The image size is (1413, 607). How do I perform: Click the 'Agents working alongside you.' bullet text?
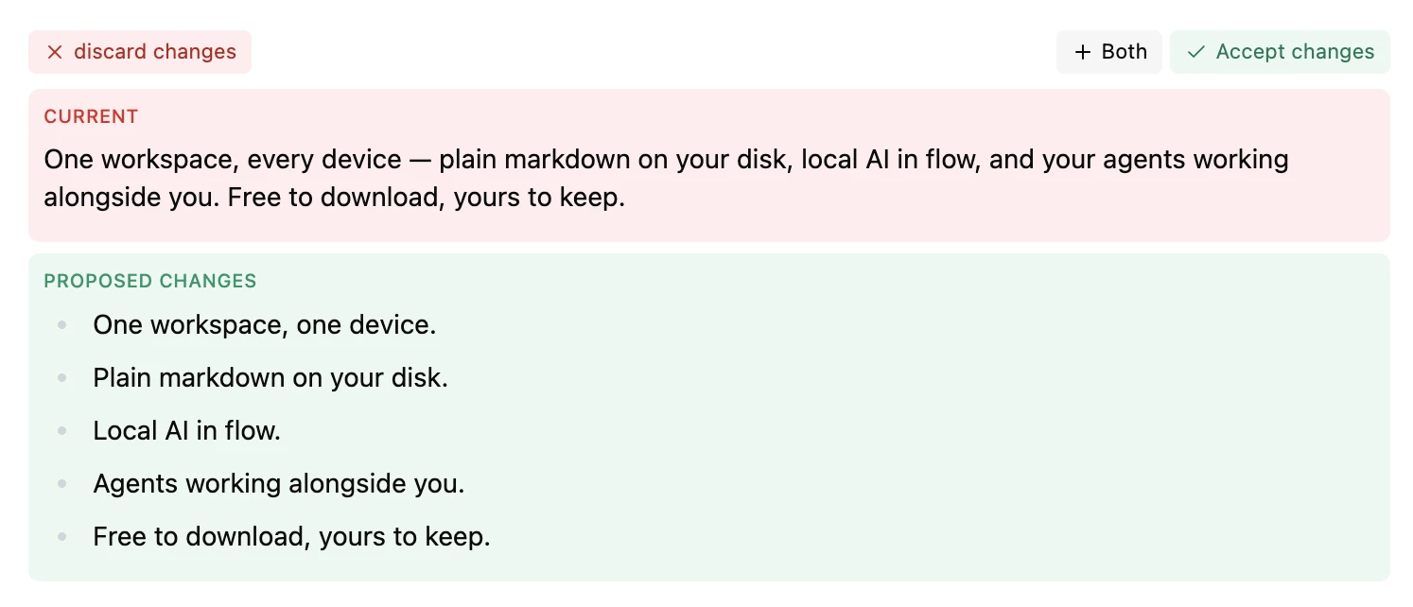[279, 484]
